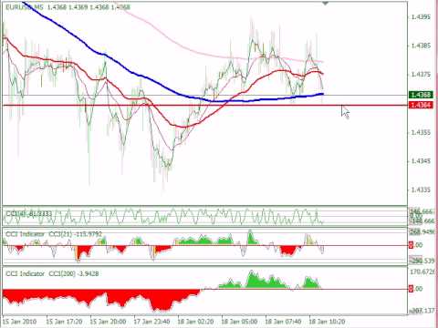Click the CCI(14) indicator label

29,214
